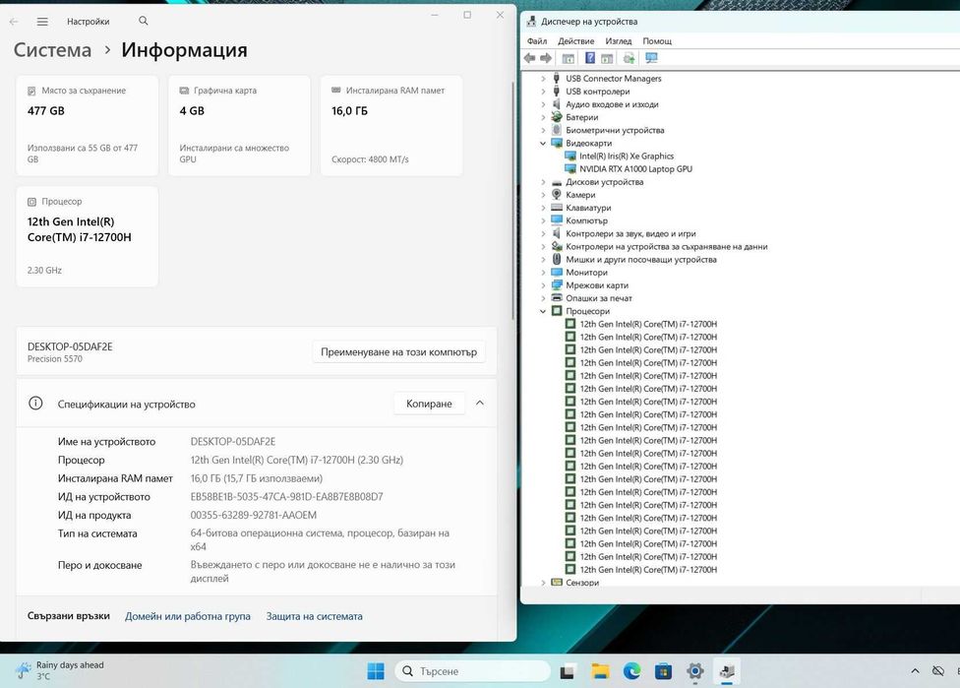Click the Процесор 12th Gen Intel card
960x688 pixels.
(x=87, y=236)
